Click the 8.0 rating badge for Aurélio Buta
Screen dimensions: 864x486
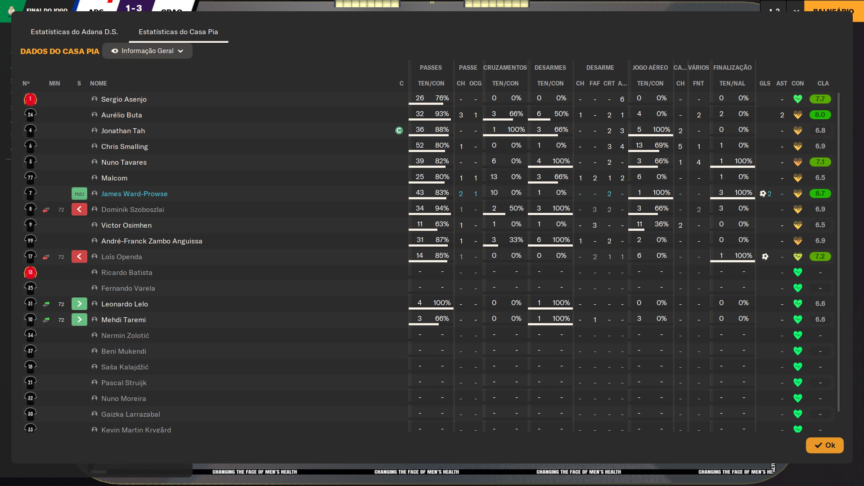coord(820,115)
